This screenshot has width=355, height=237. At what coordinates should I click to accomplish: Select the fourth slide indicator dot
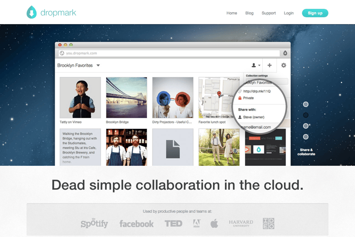click(x=306, y=137)
